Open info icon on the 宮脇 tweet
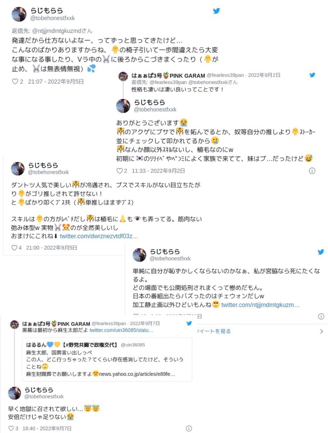This screenshot has width=328, height=433. coord(321,316)
